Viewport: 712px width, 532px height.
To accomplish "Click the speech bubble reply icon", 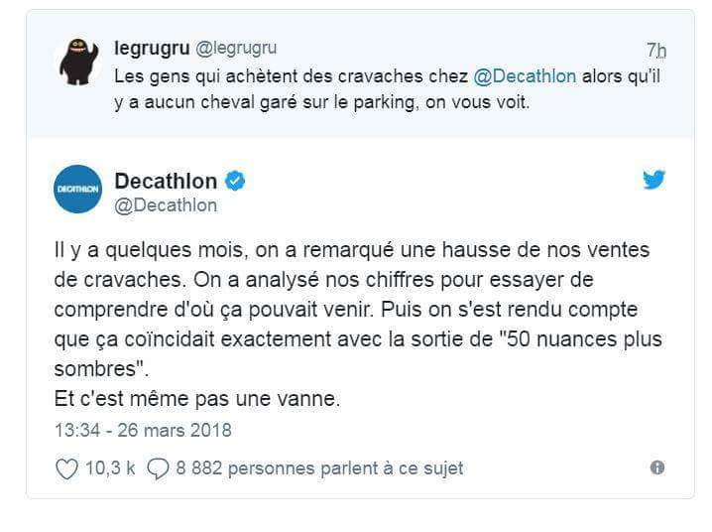I will tap(158, 468).
